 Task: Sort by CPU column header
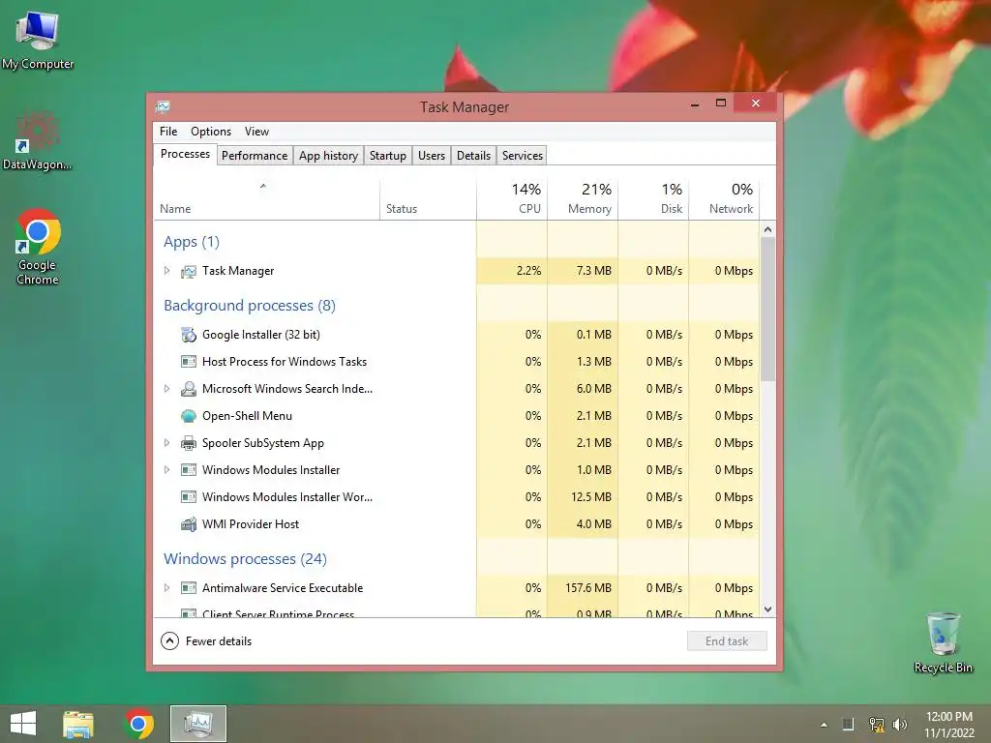pyautogui.click(x=512, y=198)
